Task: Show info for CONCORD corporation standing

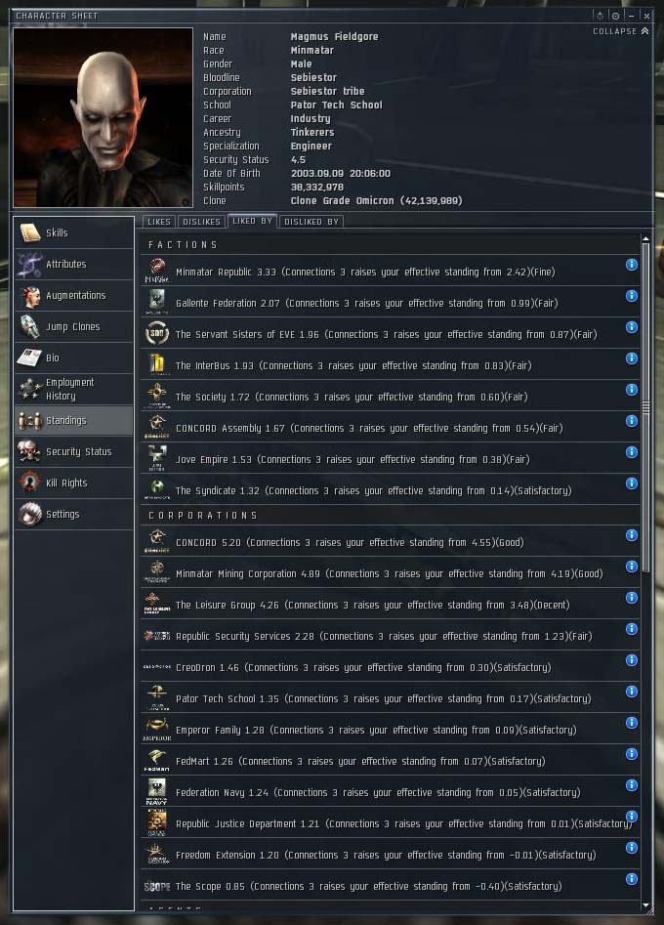Action: (x=632, y=535)
